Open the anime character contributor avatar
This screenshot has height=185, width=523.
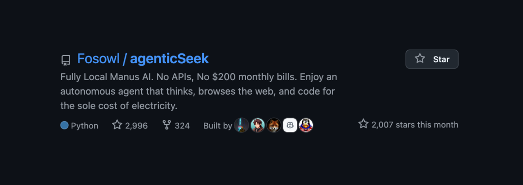pos(258,126)
